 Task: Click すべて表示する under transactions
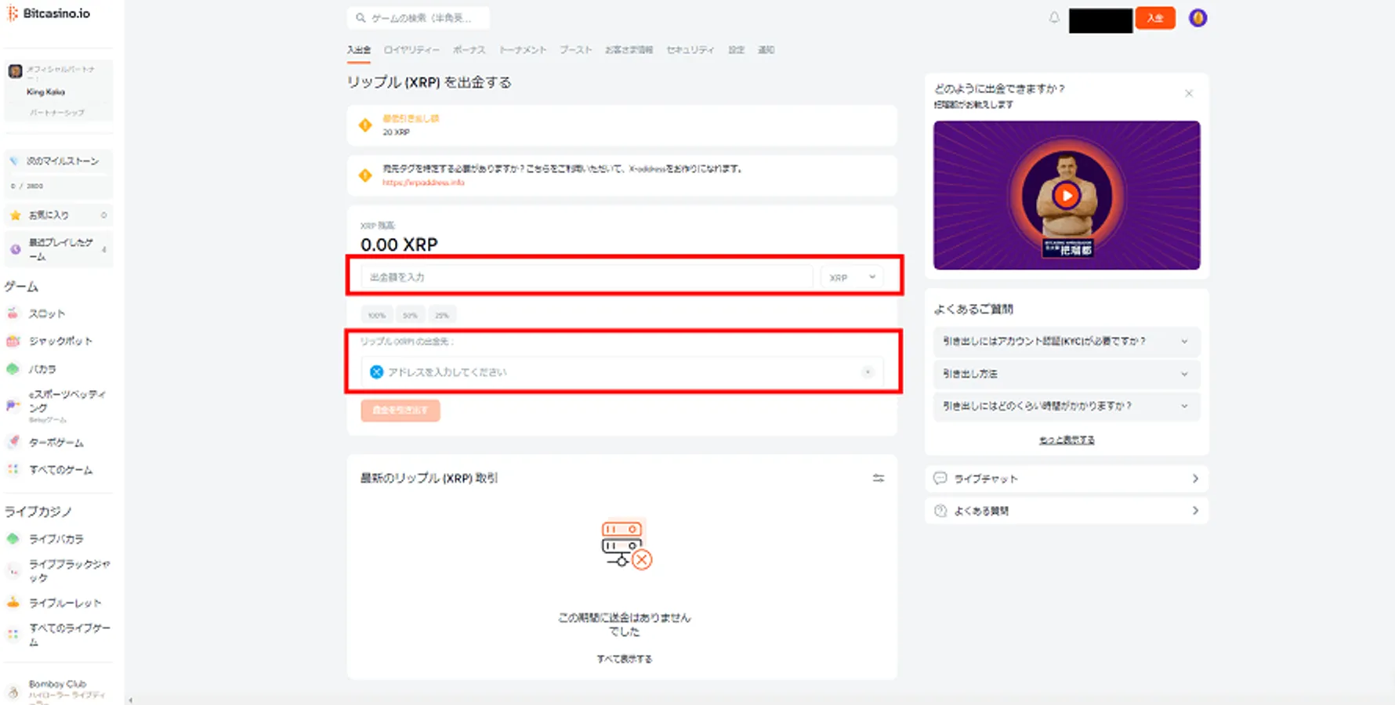coord(625,659)
